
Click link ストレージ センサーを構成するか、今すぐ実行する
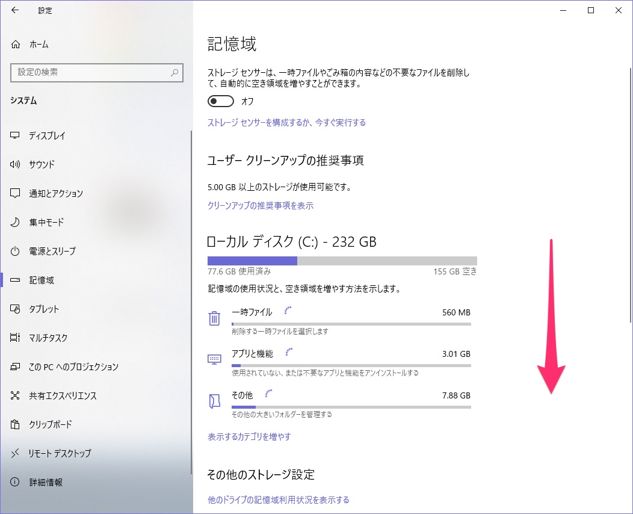point(286,123)
